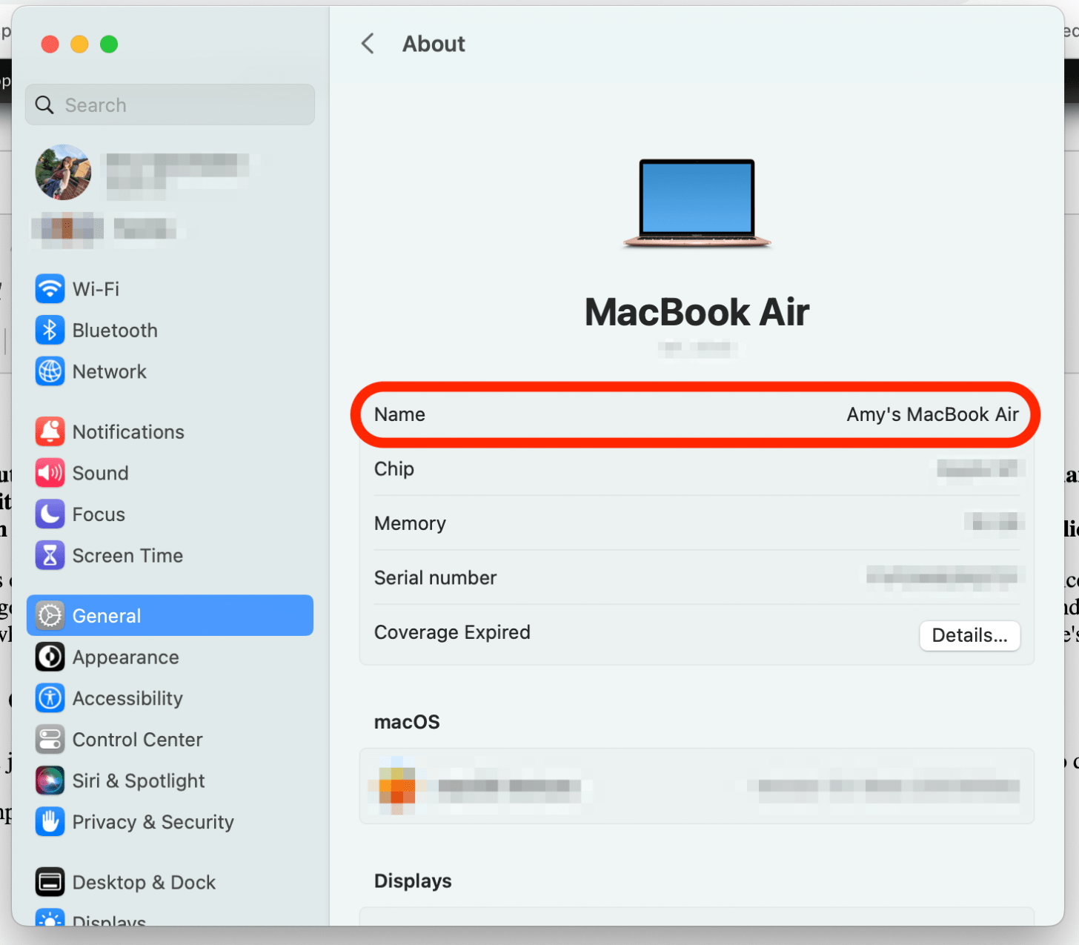Click the Siri & Spotlight icon
Image resolution: width=1079 pixels, height=945 pixels.
50,780
